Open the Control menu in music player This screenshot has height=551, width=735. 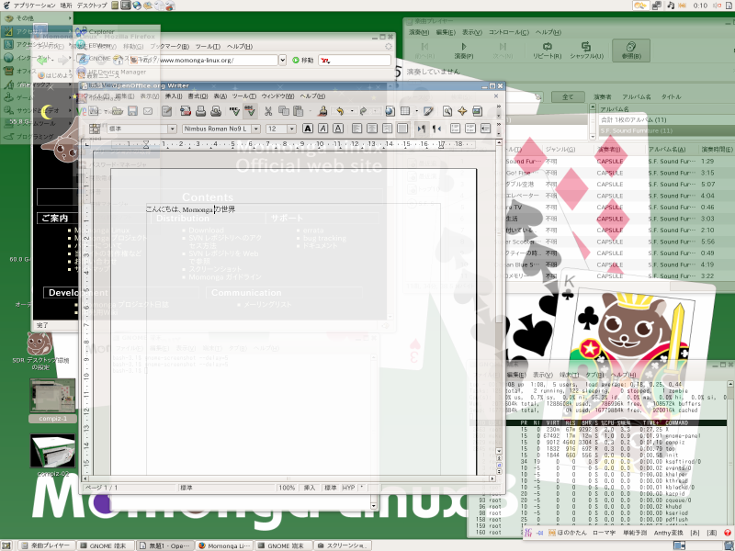click(509, 32)
